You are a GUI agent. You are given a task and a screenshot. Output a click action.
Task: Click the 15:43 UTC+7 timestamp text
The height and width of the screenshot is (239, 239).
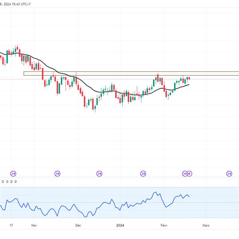coord(21,4)
